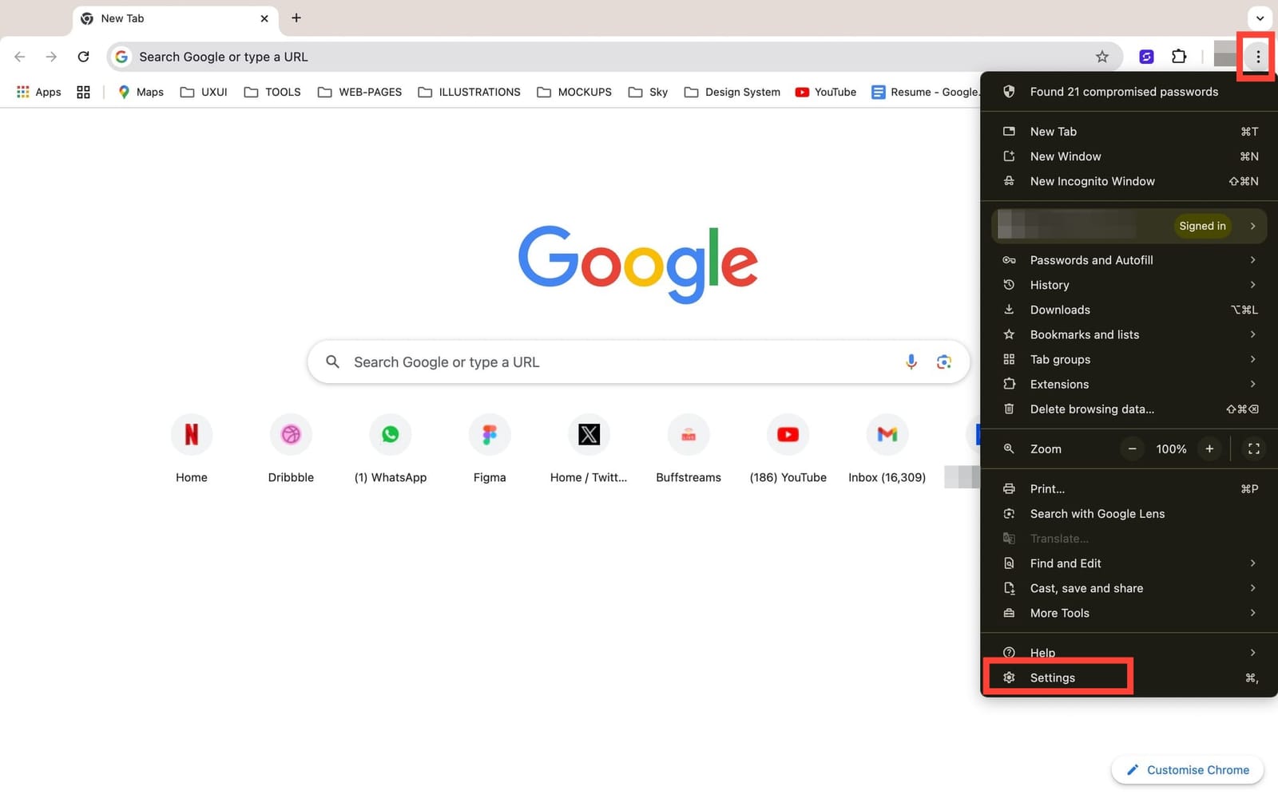1278x798 pixels.
Task: Click the browser reload icon
Action: click(x=82, y=56)
